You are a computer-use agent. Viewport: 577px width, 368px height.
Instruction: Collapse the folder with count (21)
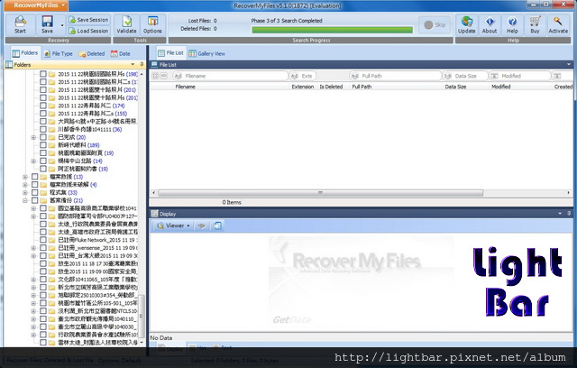pos(25,200)
